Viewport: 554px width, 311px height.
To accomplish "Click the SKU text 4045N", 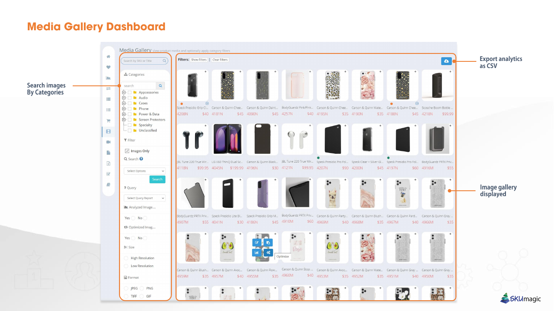I will coord(217,168).
